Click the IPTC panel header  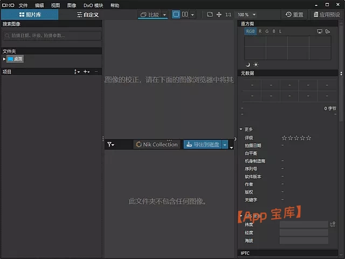[x=287, y=253]
